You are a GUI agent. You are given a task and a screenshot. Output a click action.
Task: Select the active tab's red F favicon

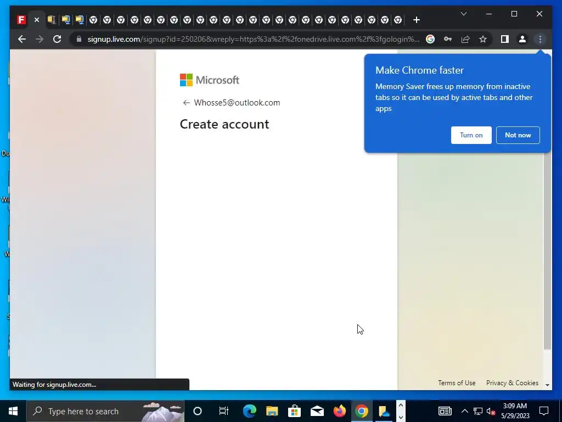point(21,20)
